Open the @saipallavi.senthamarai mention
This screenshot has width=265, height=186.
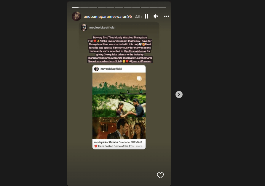[138, 58]
